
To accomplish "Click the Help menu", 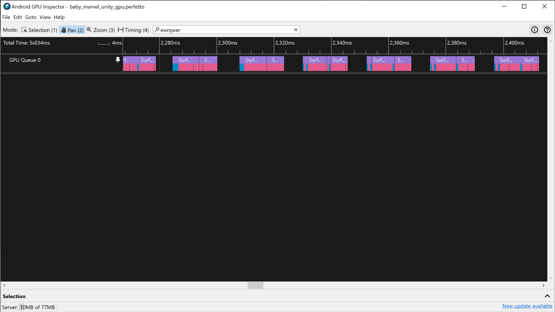I will point(59,17).
